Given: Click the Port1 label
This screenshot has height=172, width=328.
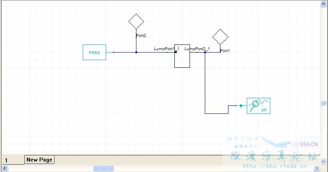Looking at the screenshot, I should click(225, 51).
